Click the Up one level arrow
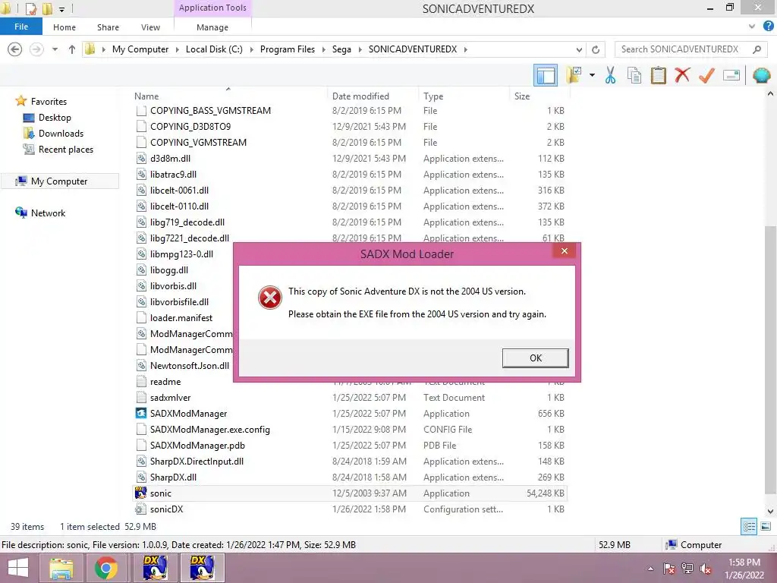 72,49
